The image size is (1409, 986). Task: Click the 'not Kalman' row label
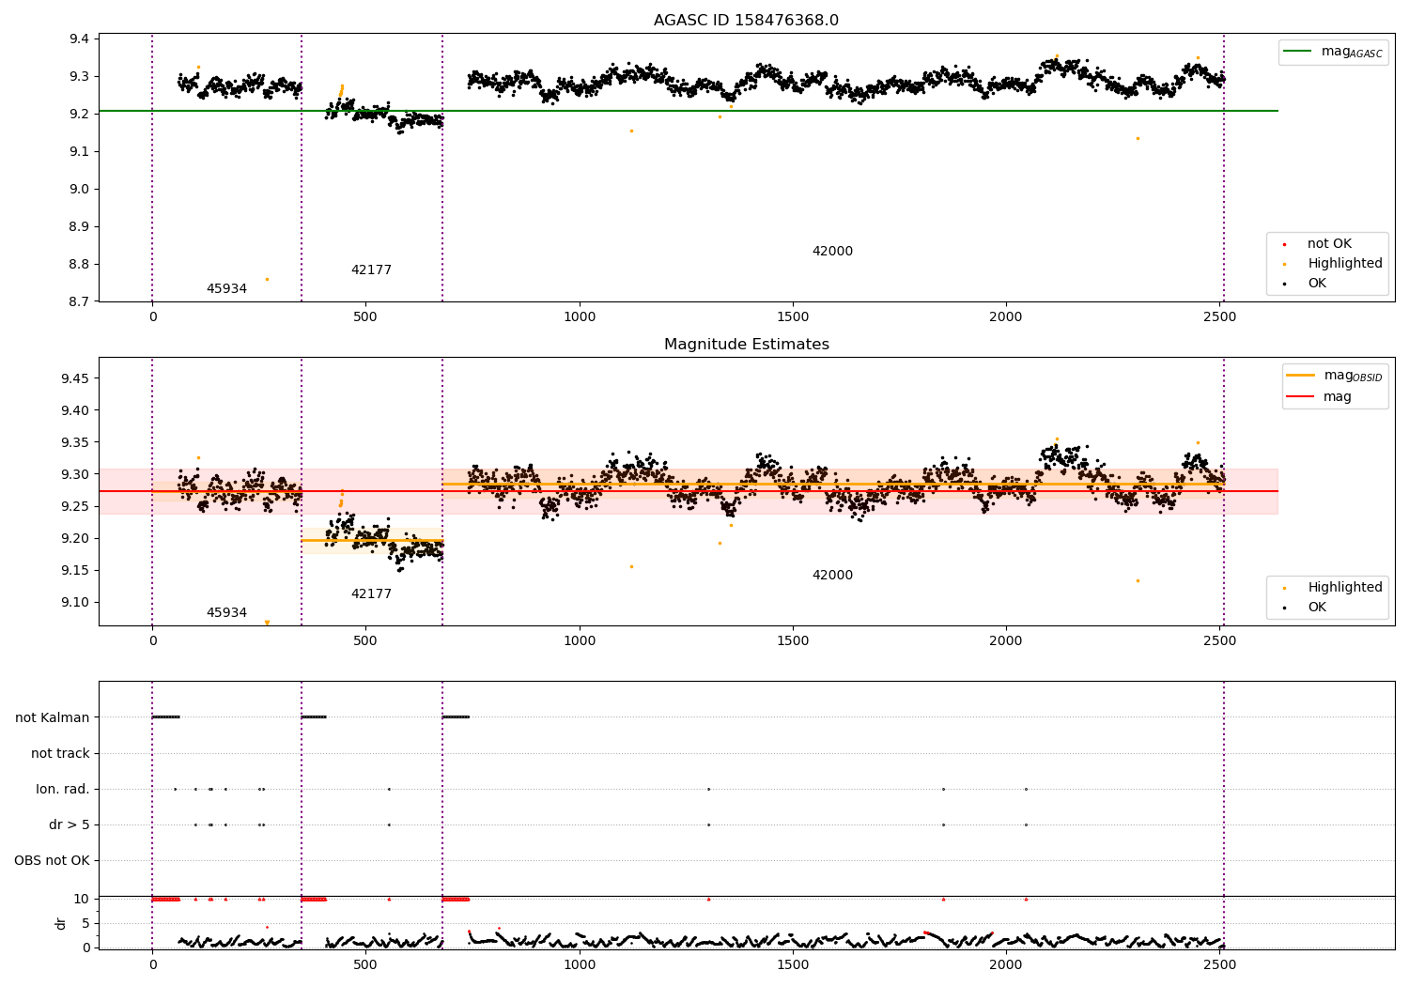(53, 717)
